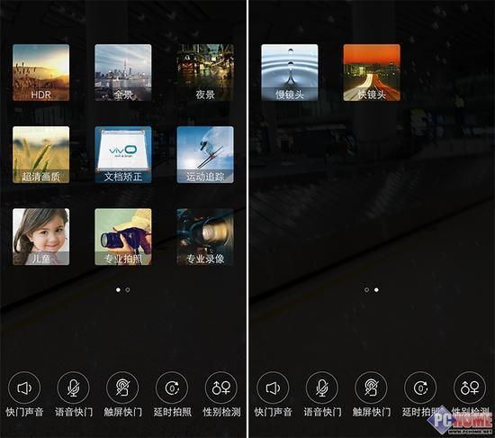This screenshot has height=438, width=495.
Task: Toggle 快门声音 shutter sound in left screen
Action: click(24, 388)
